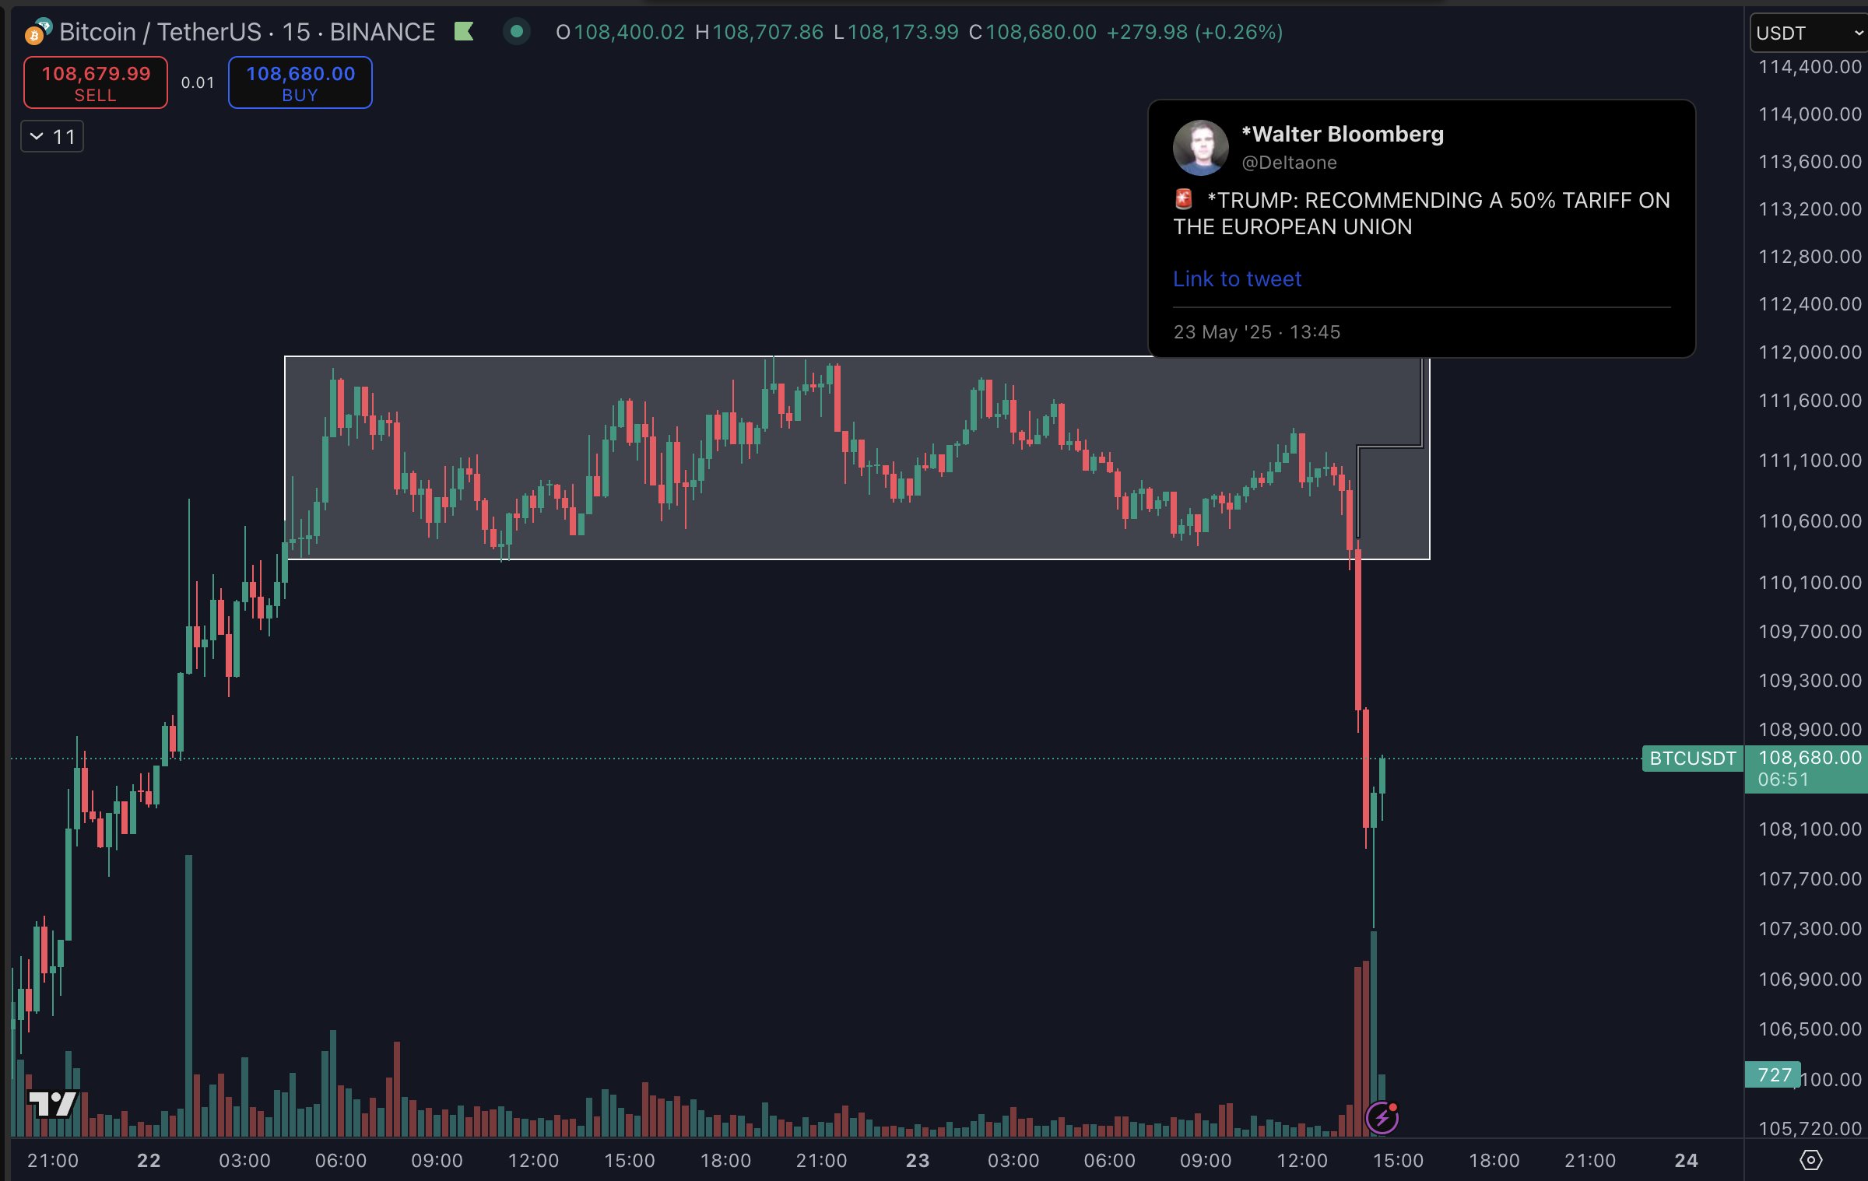Click Walter Bloomberg's profile avatar
1868x1181 pixels.
click(x=1200, y=147)
